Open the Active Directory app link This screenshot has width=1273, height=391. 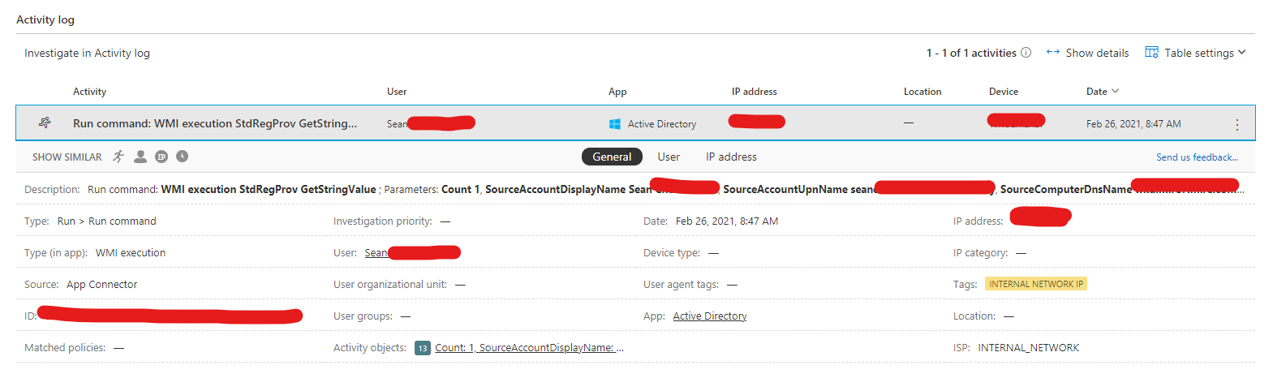click(710, 316)
